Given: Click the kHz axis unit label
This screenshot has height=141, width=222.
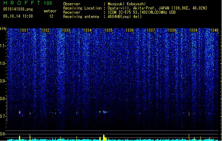Looking at the screenshot, I should pyautogui.click(x=3, y=29).
